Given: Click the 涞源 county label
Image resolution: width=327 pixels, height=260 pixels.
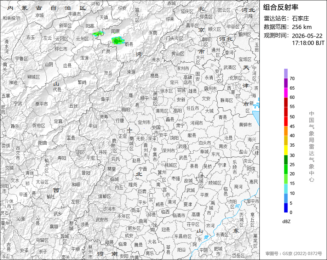Looking at the screenshot, I should (131, 72).
